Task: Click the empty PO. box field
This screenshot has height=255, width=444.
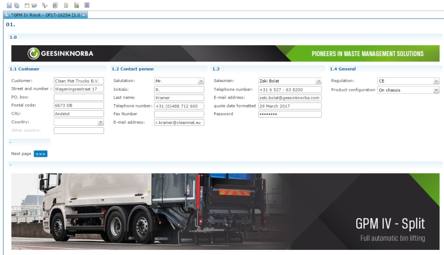Action: pyautogui.click(x=79, y=97)
